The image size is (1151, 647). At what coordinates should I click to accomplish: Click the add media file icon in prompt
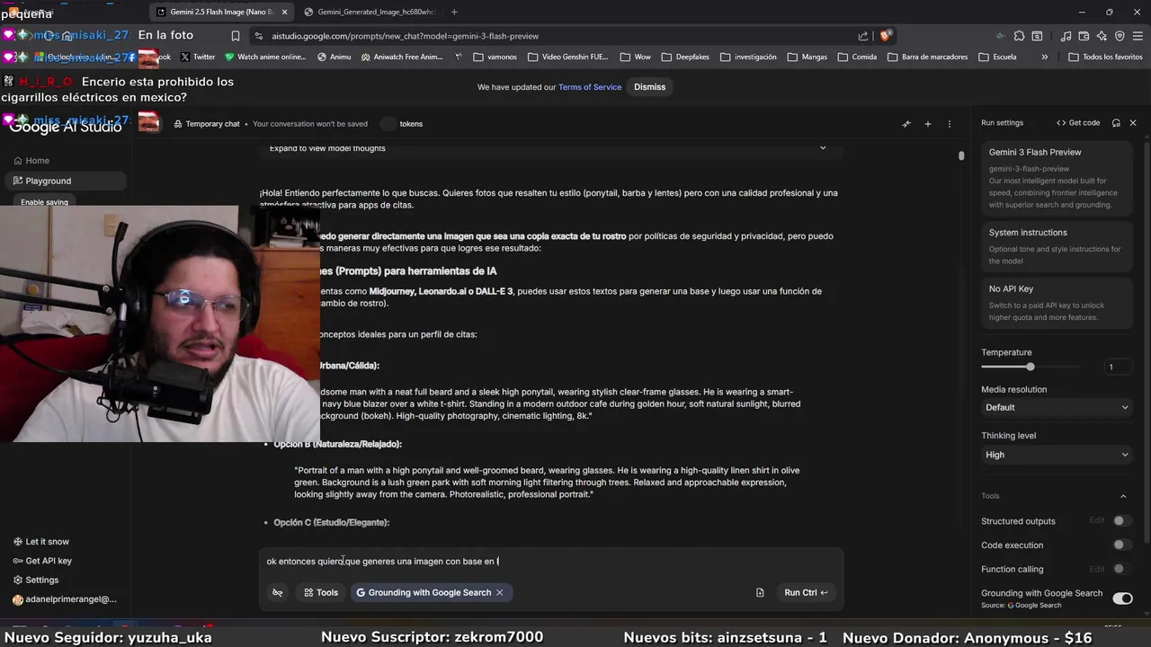pyautogui.click(x=760, y=592)
